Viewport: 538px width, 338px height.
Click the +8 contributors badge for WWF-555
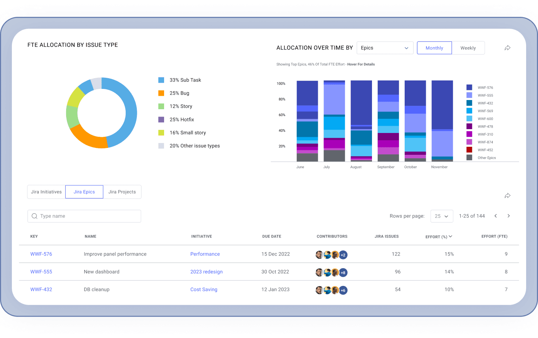[x=343, y=273]
